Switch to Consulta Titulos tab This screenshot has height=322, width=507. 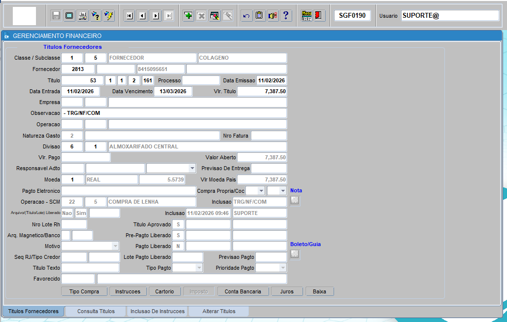coord(96,311)
